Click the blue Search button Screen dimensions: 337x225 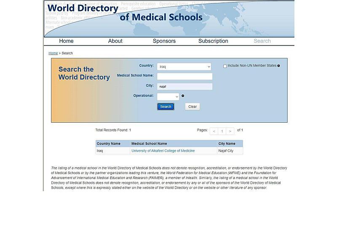pos(166,107)
